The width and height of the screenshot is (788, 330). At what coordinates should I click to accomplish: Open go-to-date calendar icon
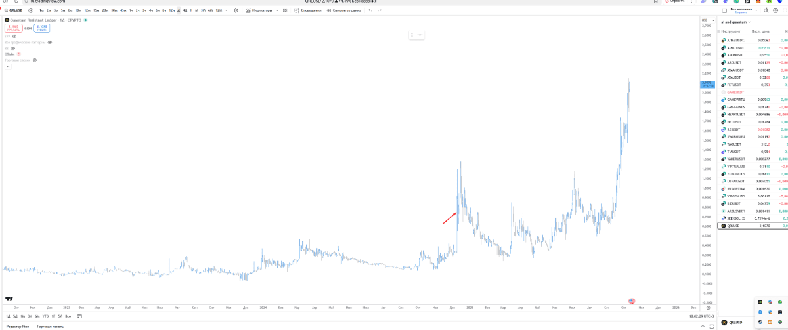click(x=79, y=316)
